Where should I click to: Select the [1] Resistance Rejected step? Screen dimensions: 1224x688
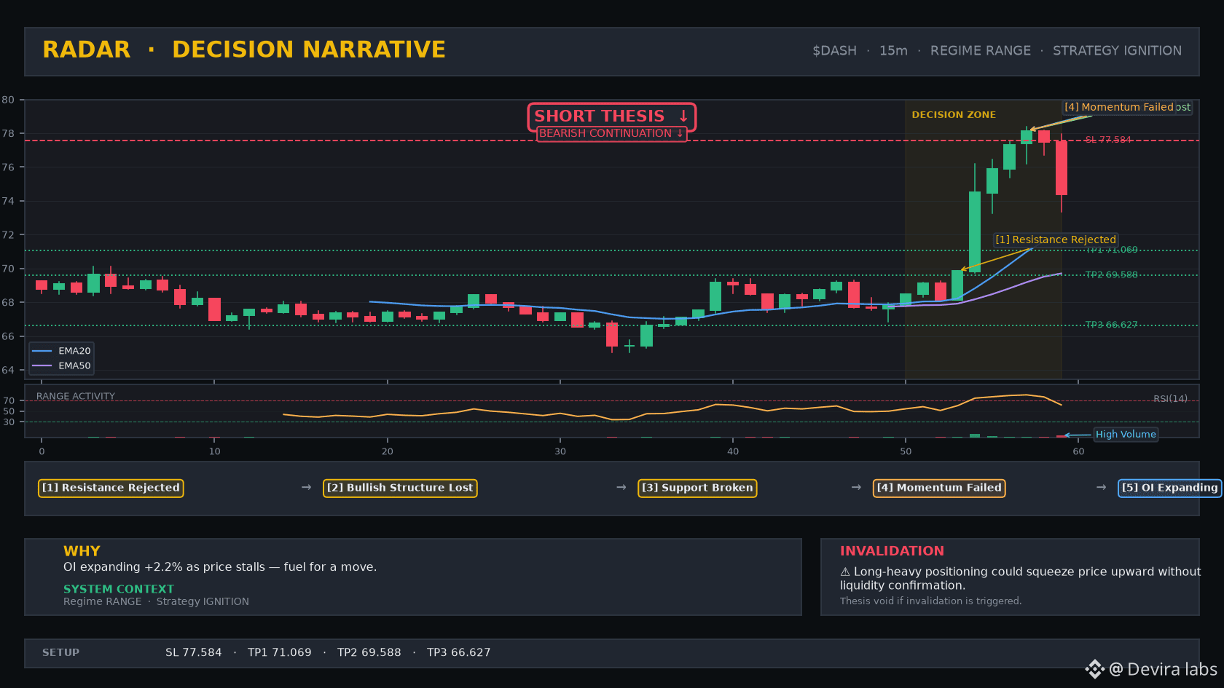(111, 488)
